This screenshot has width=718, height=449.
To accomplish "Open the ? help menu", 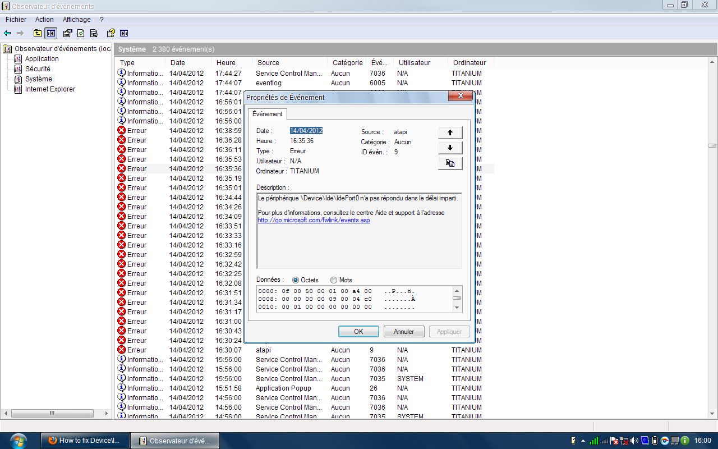I will point(102,20).
